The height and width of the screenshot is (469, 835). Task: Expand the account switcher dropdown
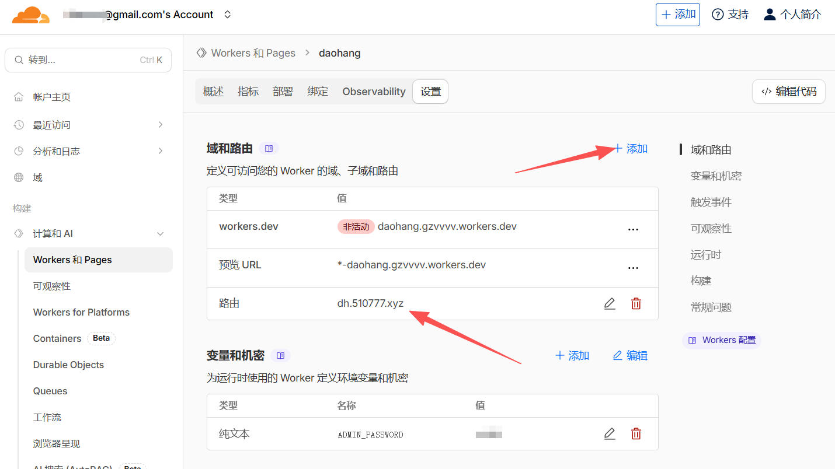(x=228, y=15)
